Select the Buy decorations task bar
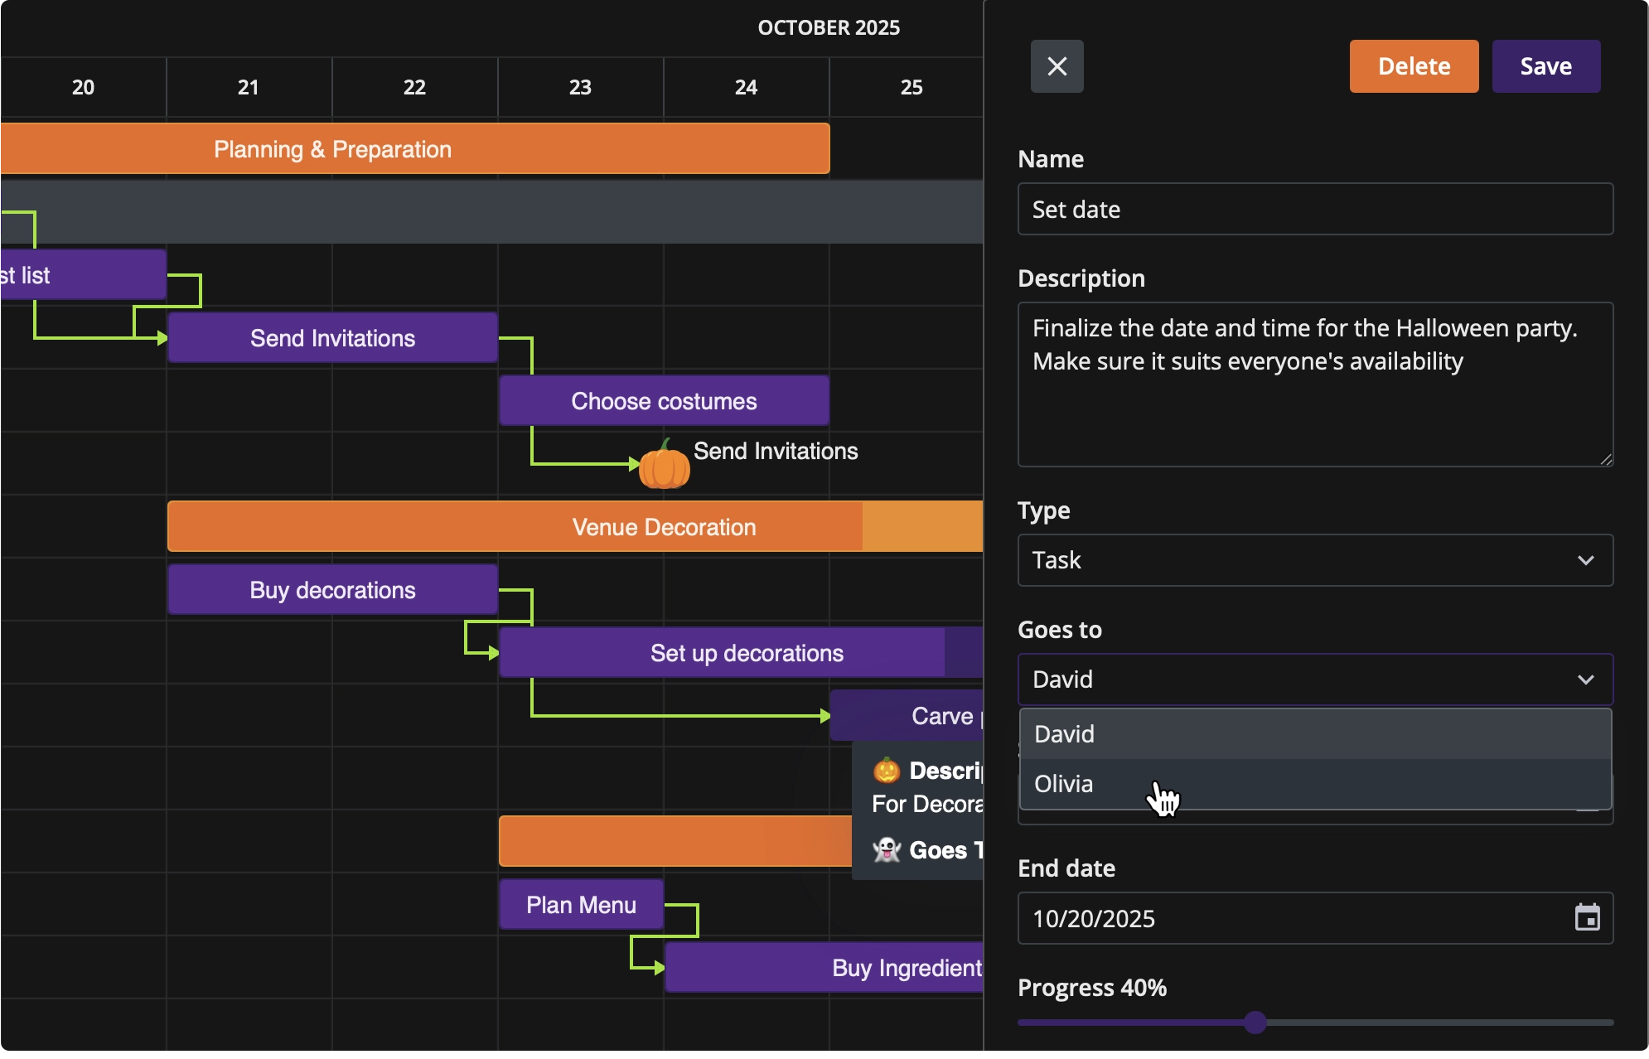Screen dimensions: 1649x1059 (x=331, y=589)
